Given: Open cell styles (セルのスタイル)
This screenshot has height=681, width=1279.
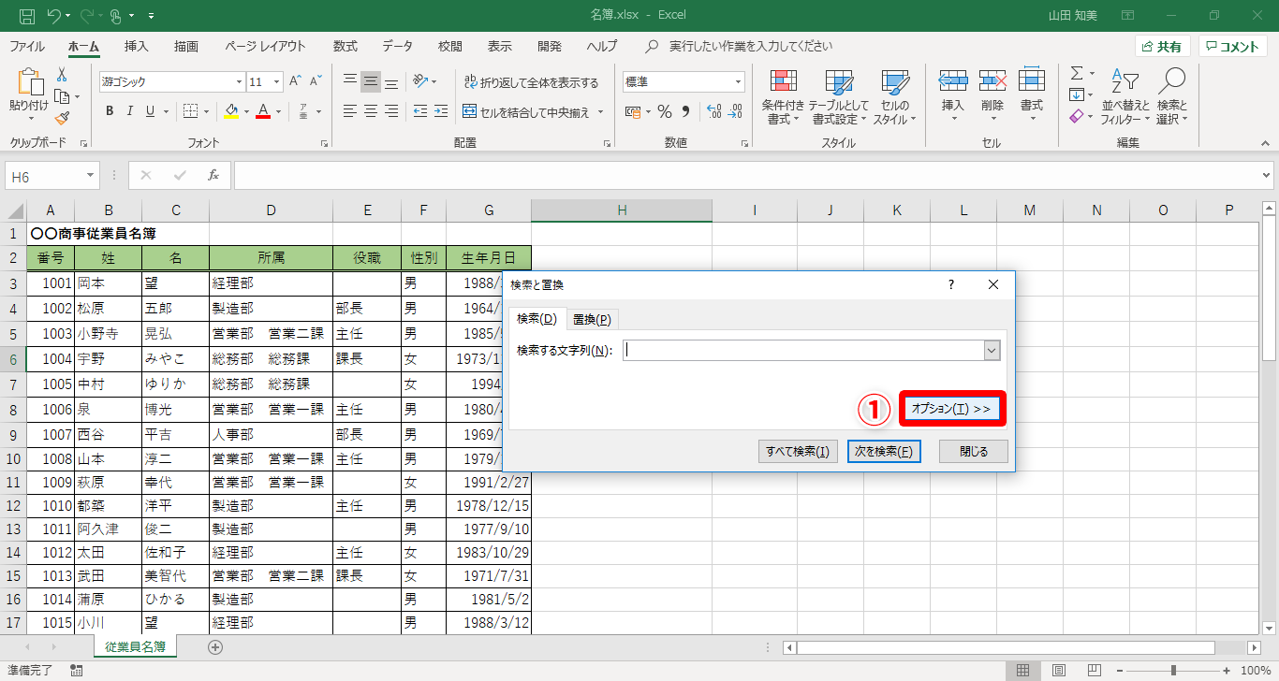Looking at the screenshot, I should tap(895, 96).
